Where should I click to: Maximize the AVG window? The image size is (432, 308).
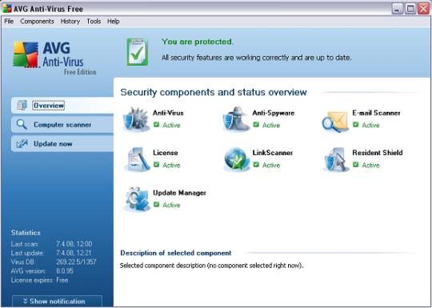[x=410, y=9]
